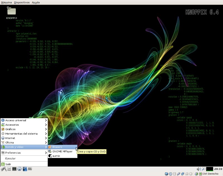Screen dimensions: 223x176
Task: Click the clock showing 20:33
Action: click(218, 169)
